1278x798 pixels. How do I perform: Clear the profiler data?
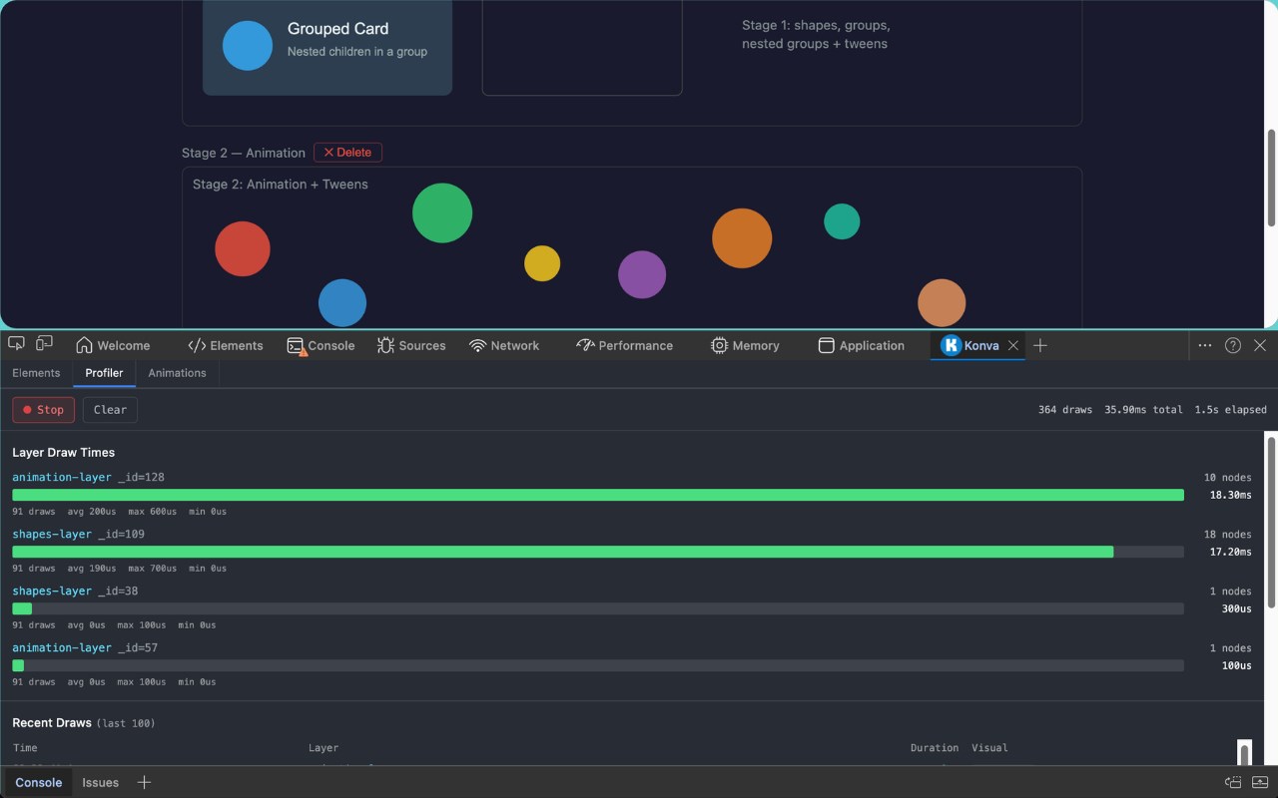click(110, 409)
